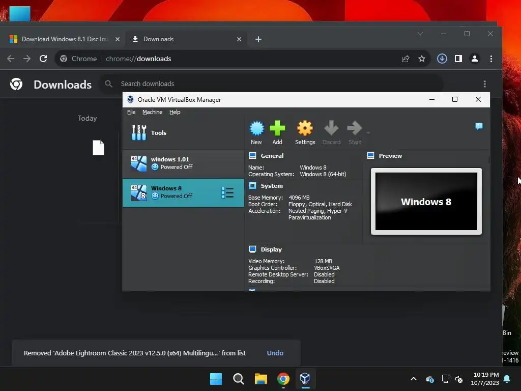Bookmark this page with the star icon
Viewport: 521px width, 391px height.
click(x=422, y=59)
